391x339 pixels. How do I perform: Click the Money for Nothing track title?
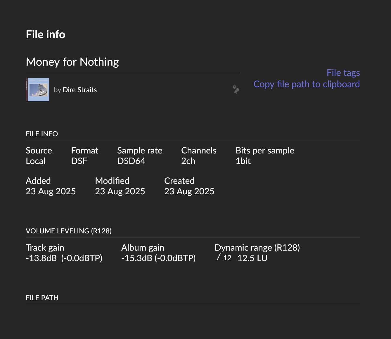(x=72, y=62)
